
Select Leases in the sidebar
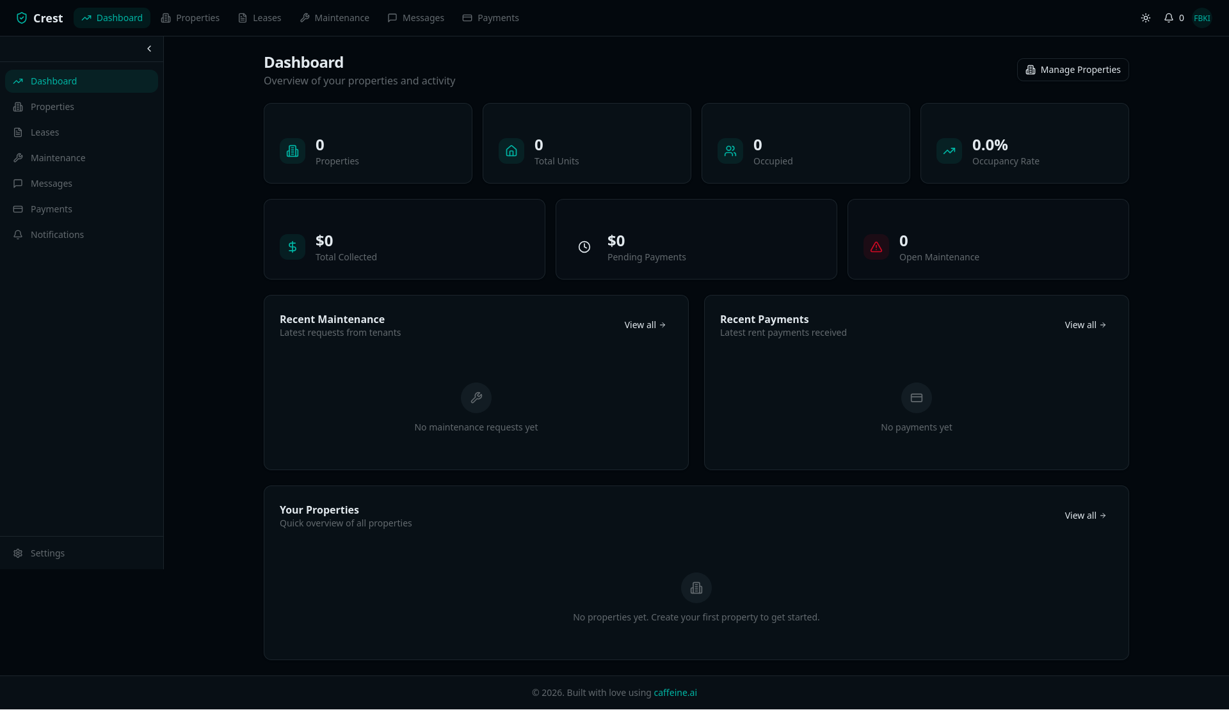click(81, 132)
